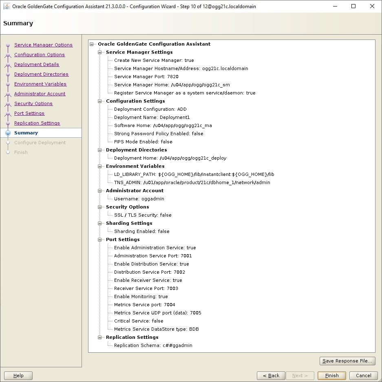Select 'Create New Service Manager: true' row

154,60
